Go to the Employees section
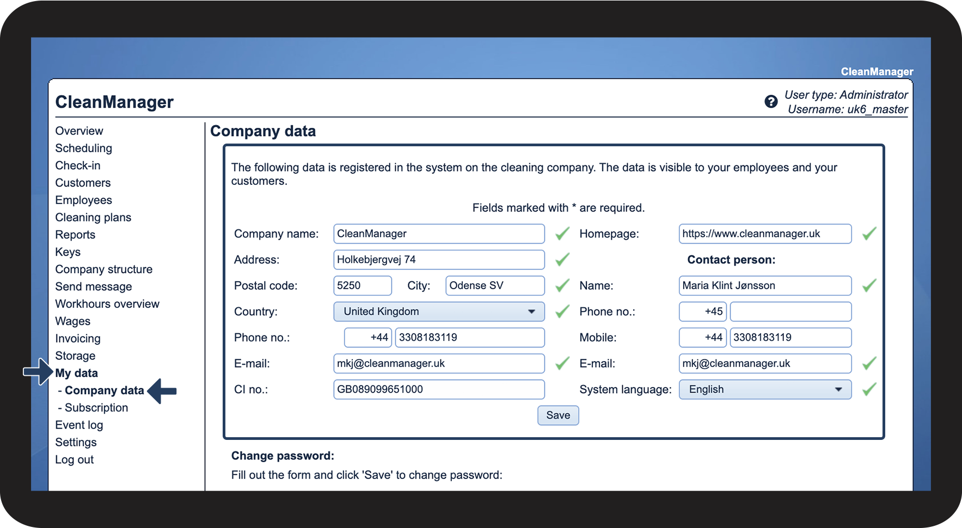 click(83, 200)
